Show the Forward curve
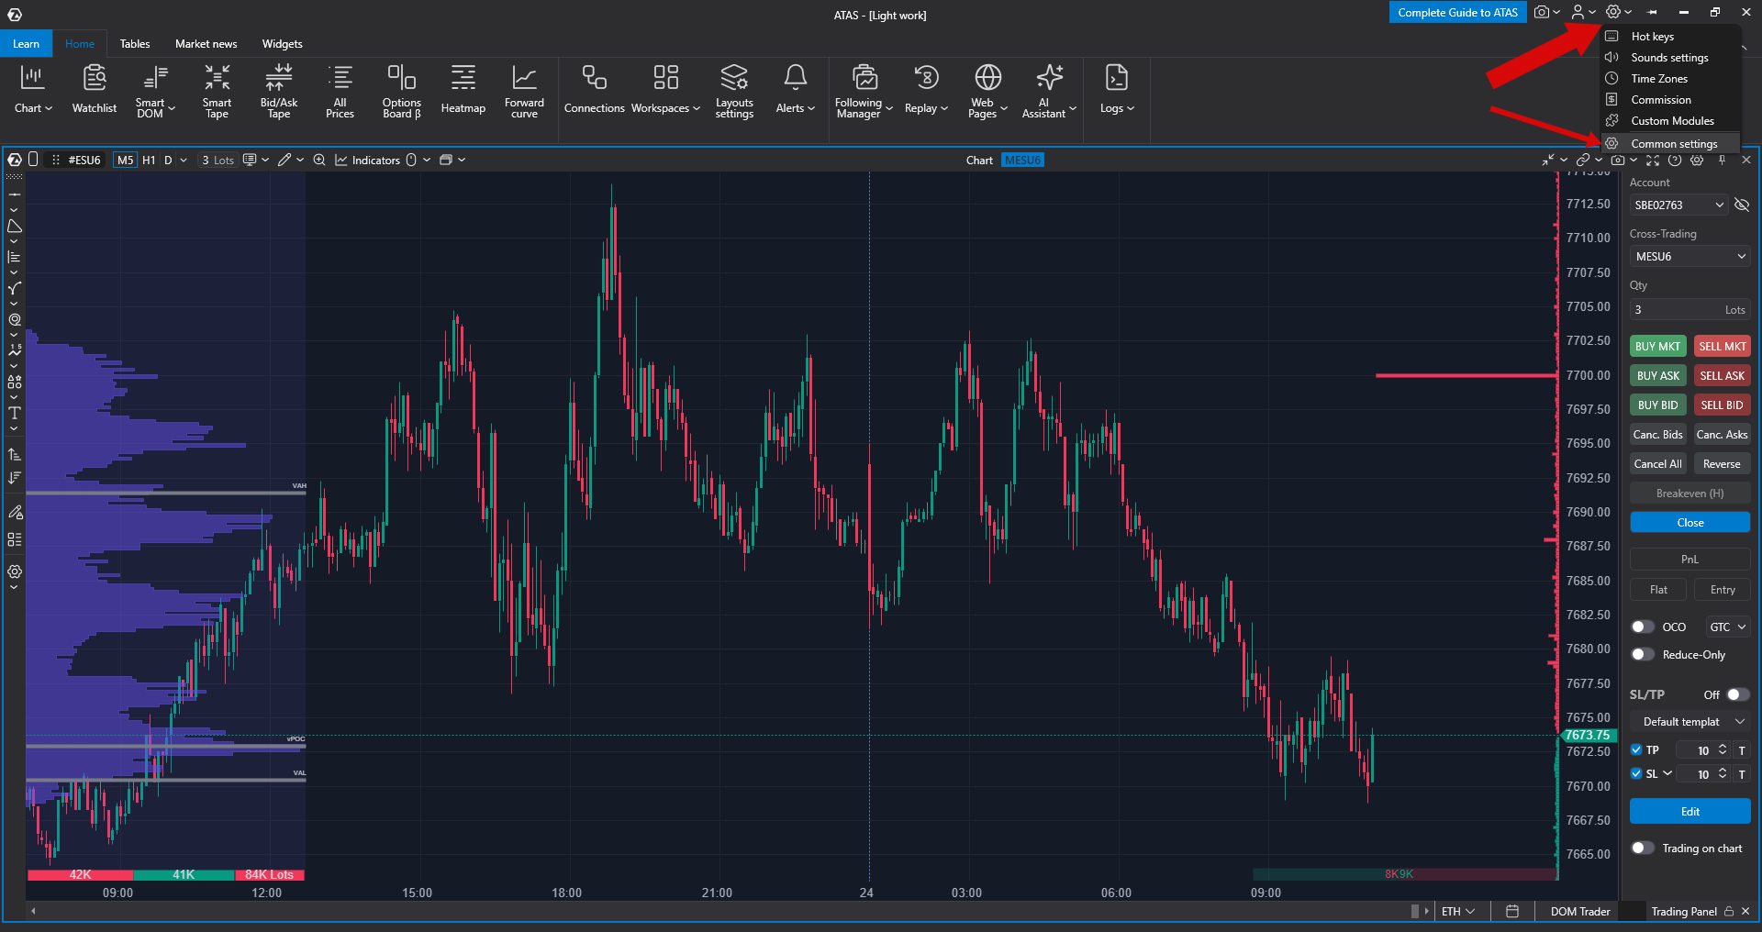The height and width of the screenshot is (932, 1762). [524, 90]
